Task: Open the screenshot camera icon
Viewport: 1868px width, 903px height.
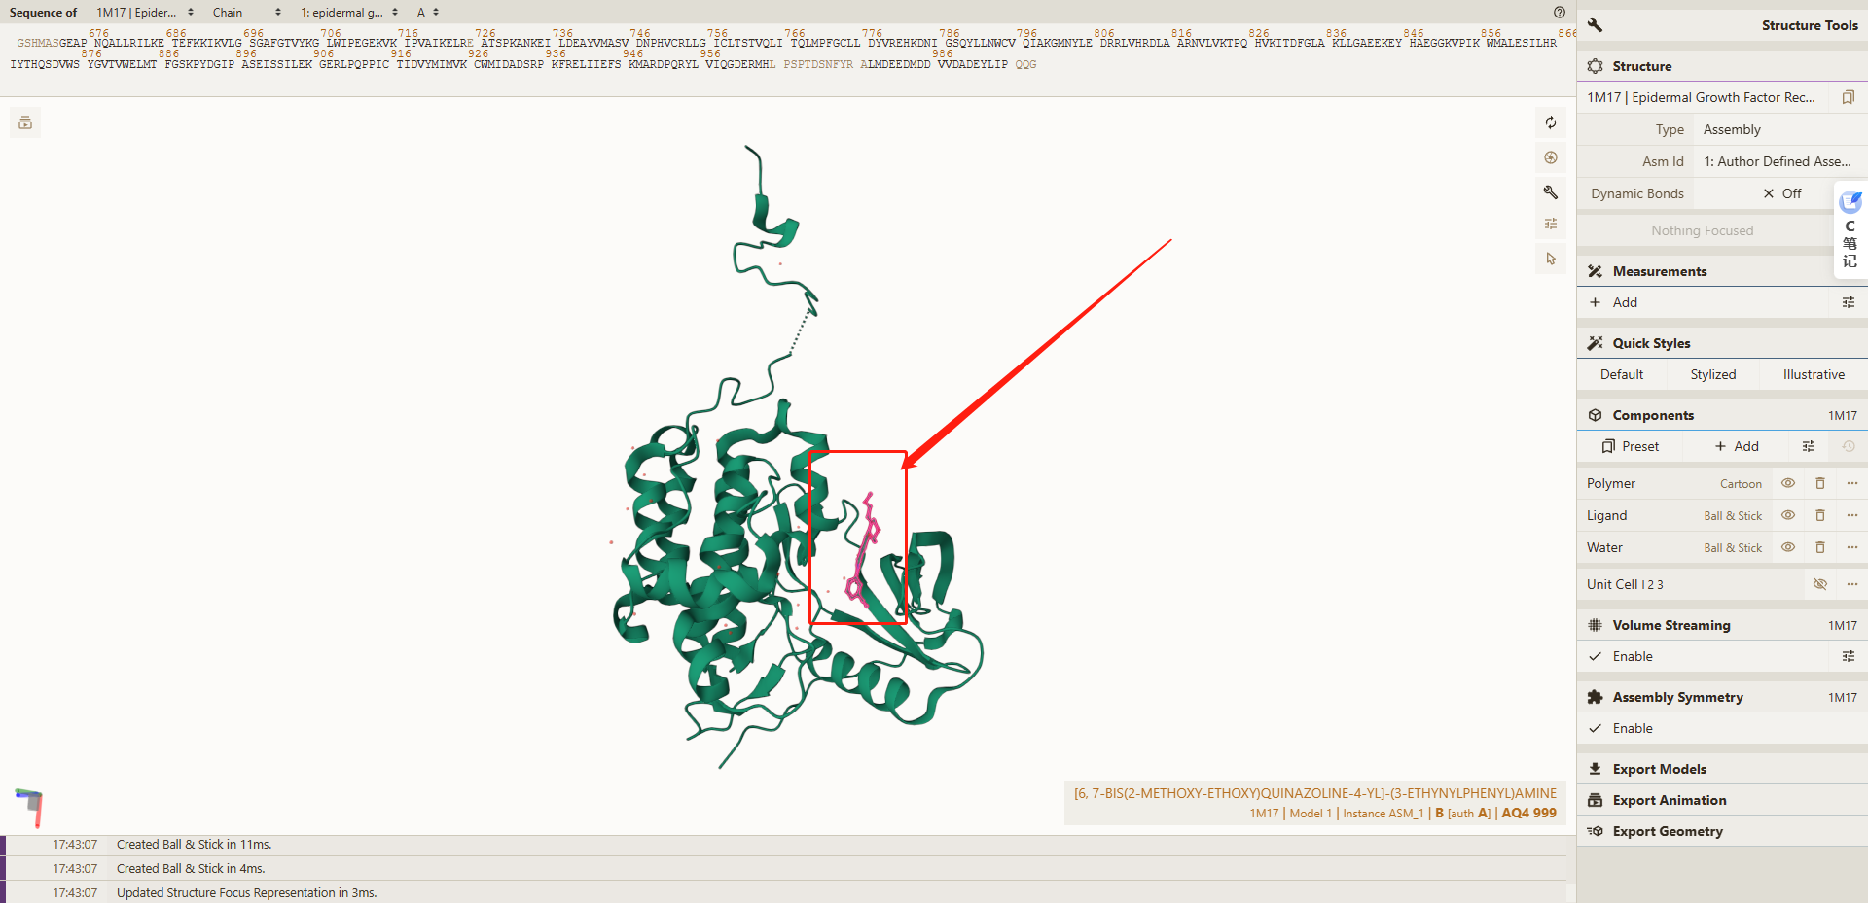Action: point(1551,157)
